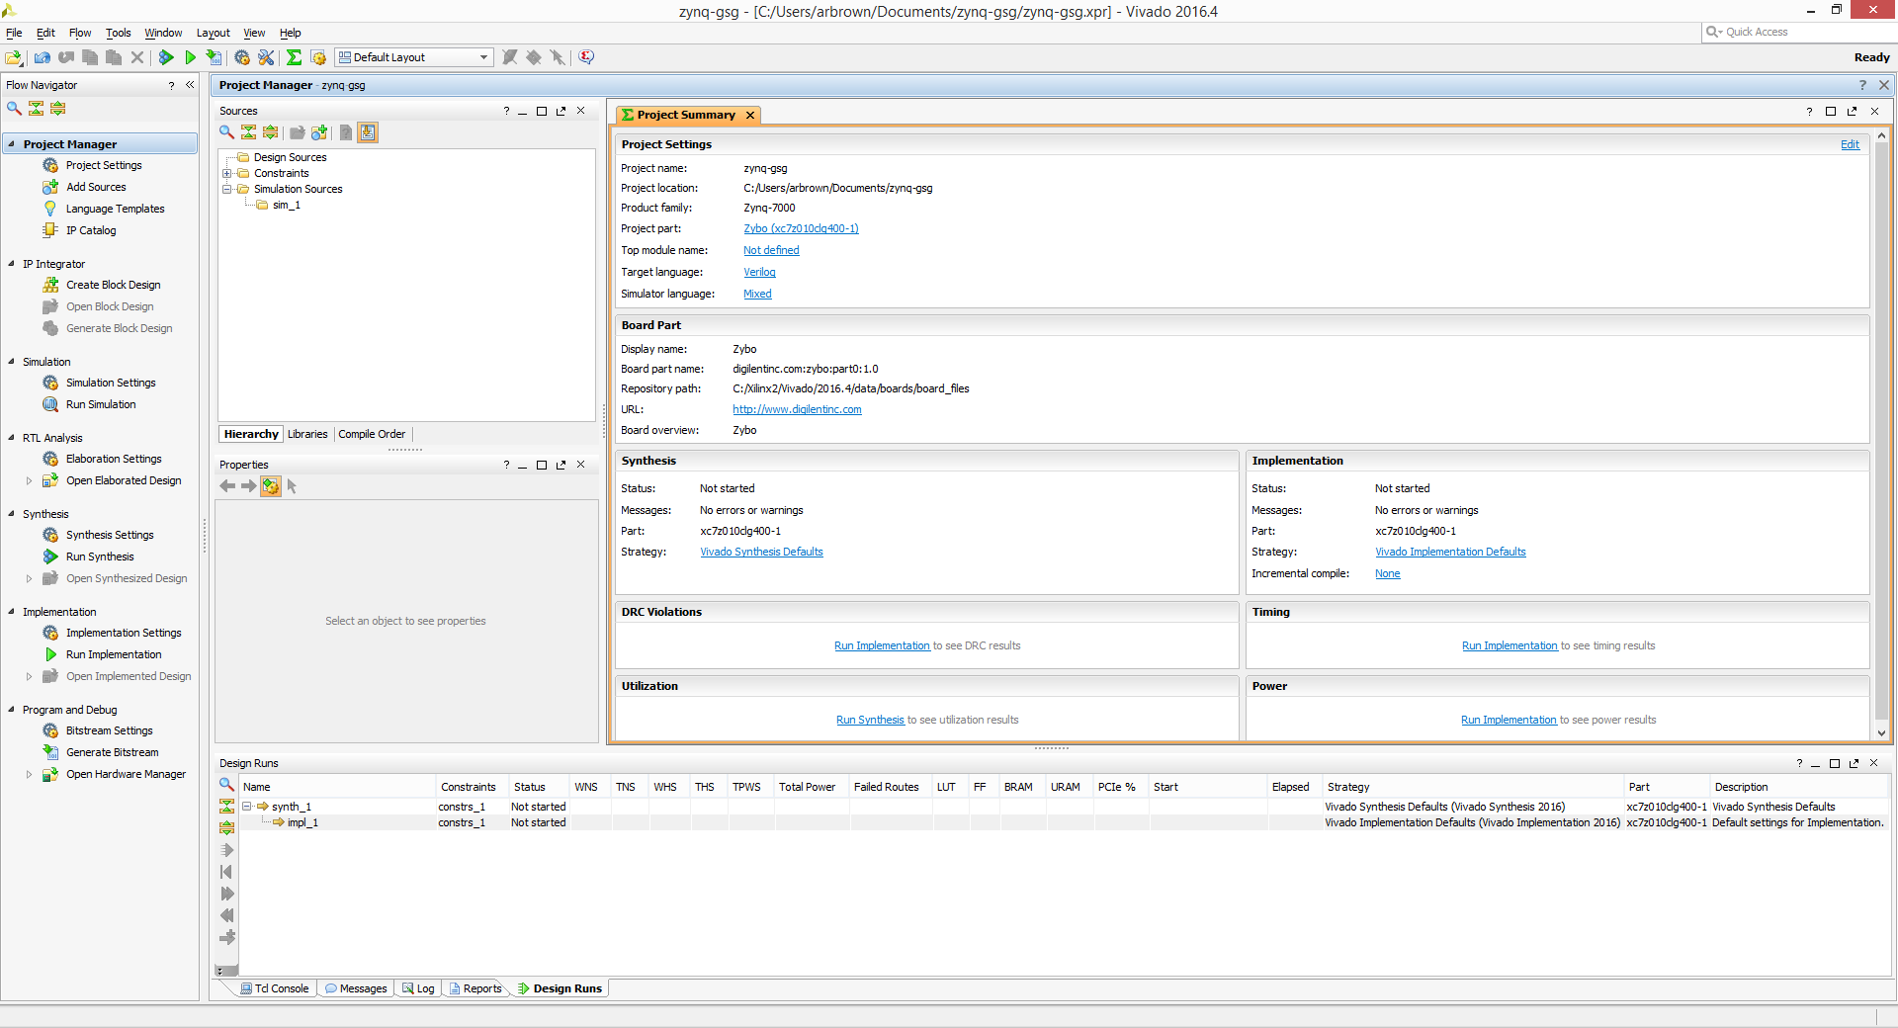Click the search icon in Flow Navigator

(14, 108)
